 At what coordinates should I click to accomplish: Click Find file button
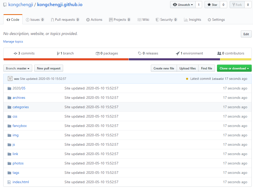coord(207,68)
